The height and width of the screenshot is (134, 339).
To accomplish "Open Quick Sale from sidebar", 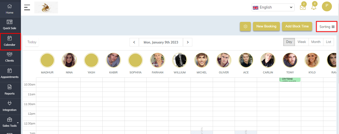I will 10,24.
